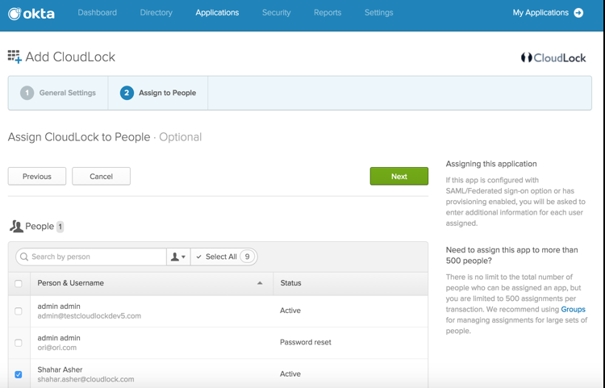The image size is (605, 388).
Task: Click shahar.asher@cloudlock.com email
Action: tap(86, 379)
